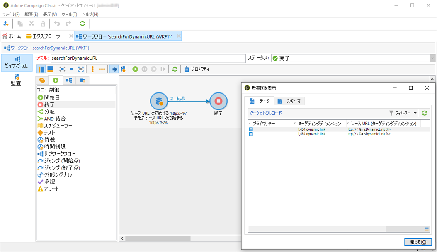Click the user-with-arrow icon in the top toolbar
This screenshot has width=437, height=252.
pyautogui.click(x=6, y=24)
